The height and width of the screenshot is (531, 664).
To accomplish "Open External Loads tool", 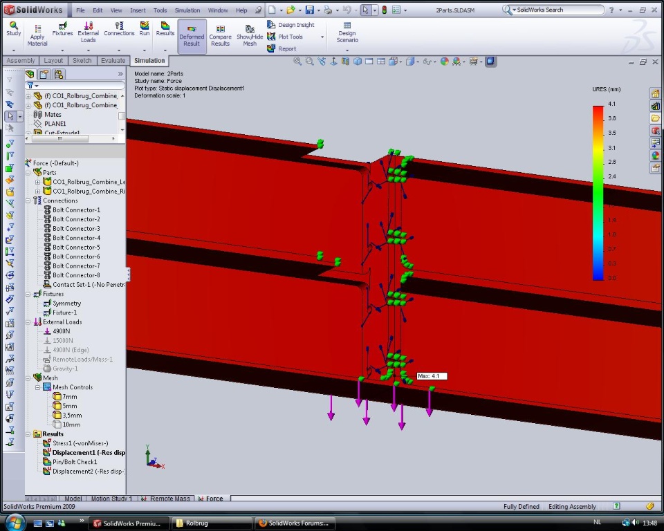I will coord(88,32).
